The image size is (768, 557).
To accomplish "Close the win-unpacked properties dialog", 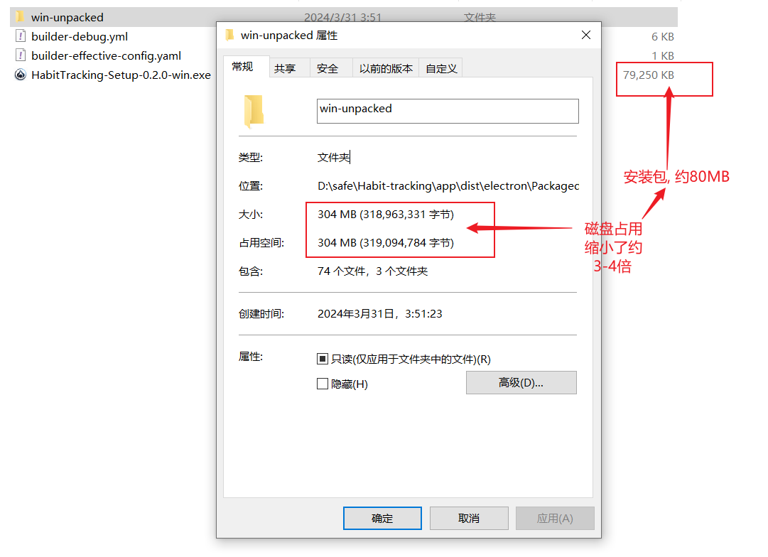I will pyautogui.click(x=586, y=35).
